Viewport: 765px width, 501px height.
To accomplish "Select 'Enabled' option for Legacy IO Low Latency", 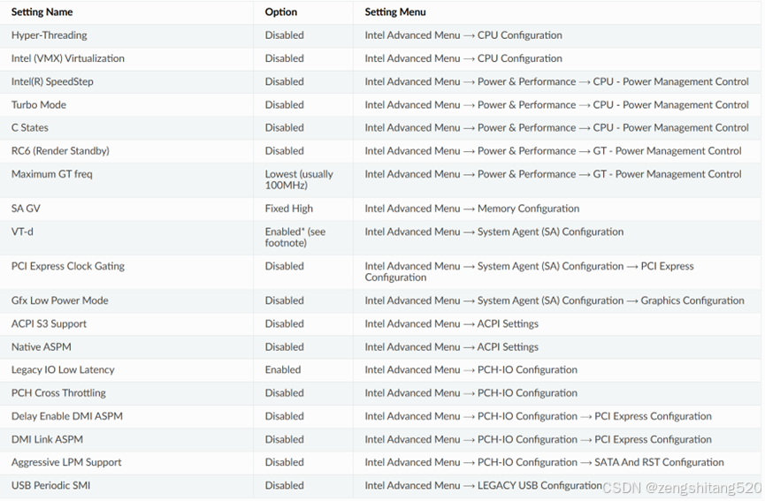I will [x=283, y=370].
